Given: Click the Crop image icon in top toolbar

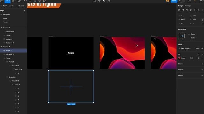Looking at the screenshot, I should tap(109, 1).
